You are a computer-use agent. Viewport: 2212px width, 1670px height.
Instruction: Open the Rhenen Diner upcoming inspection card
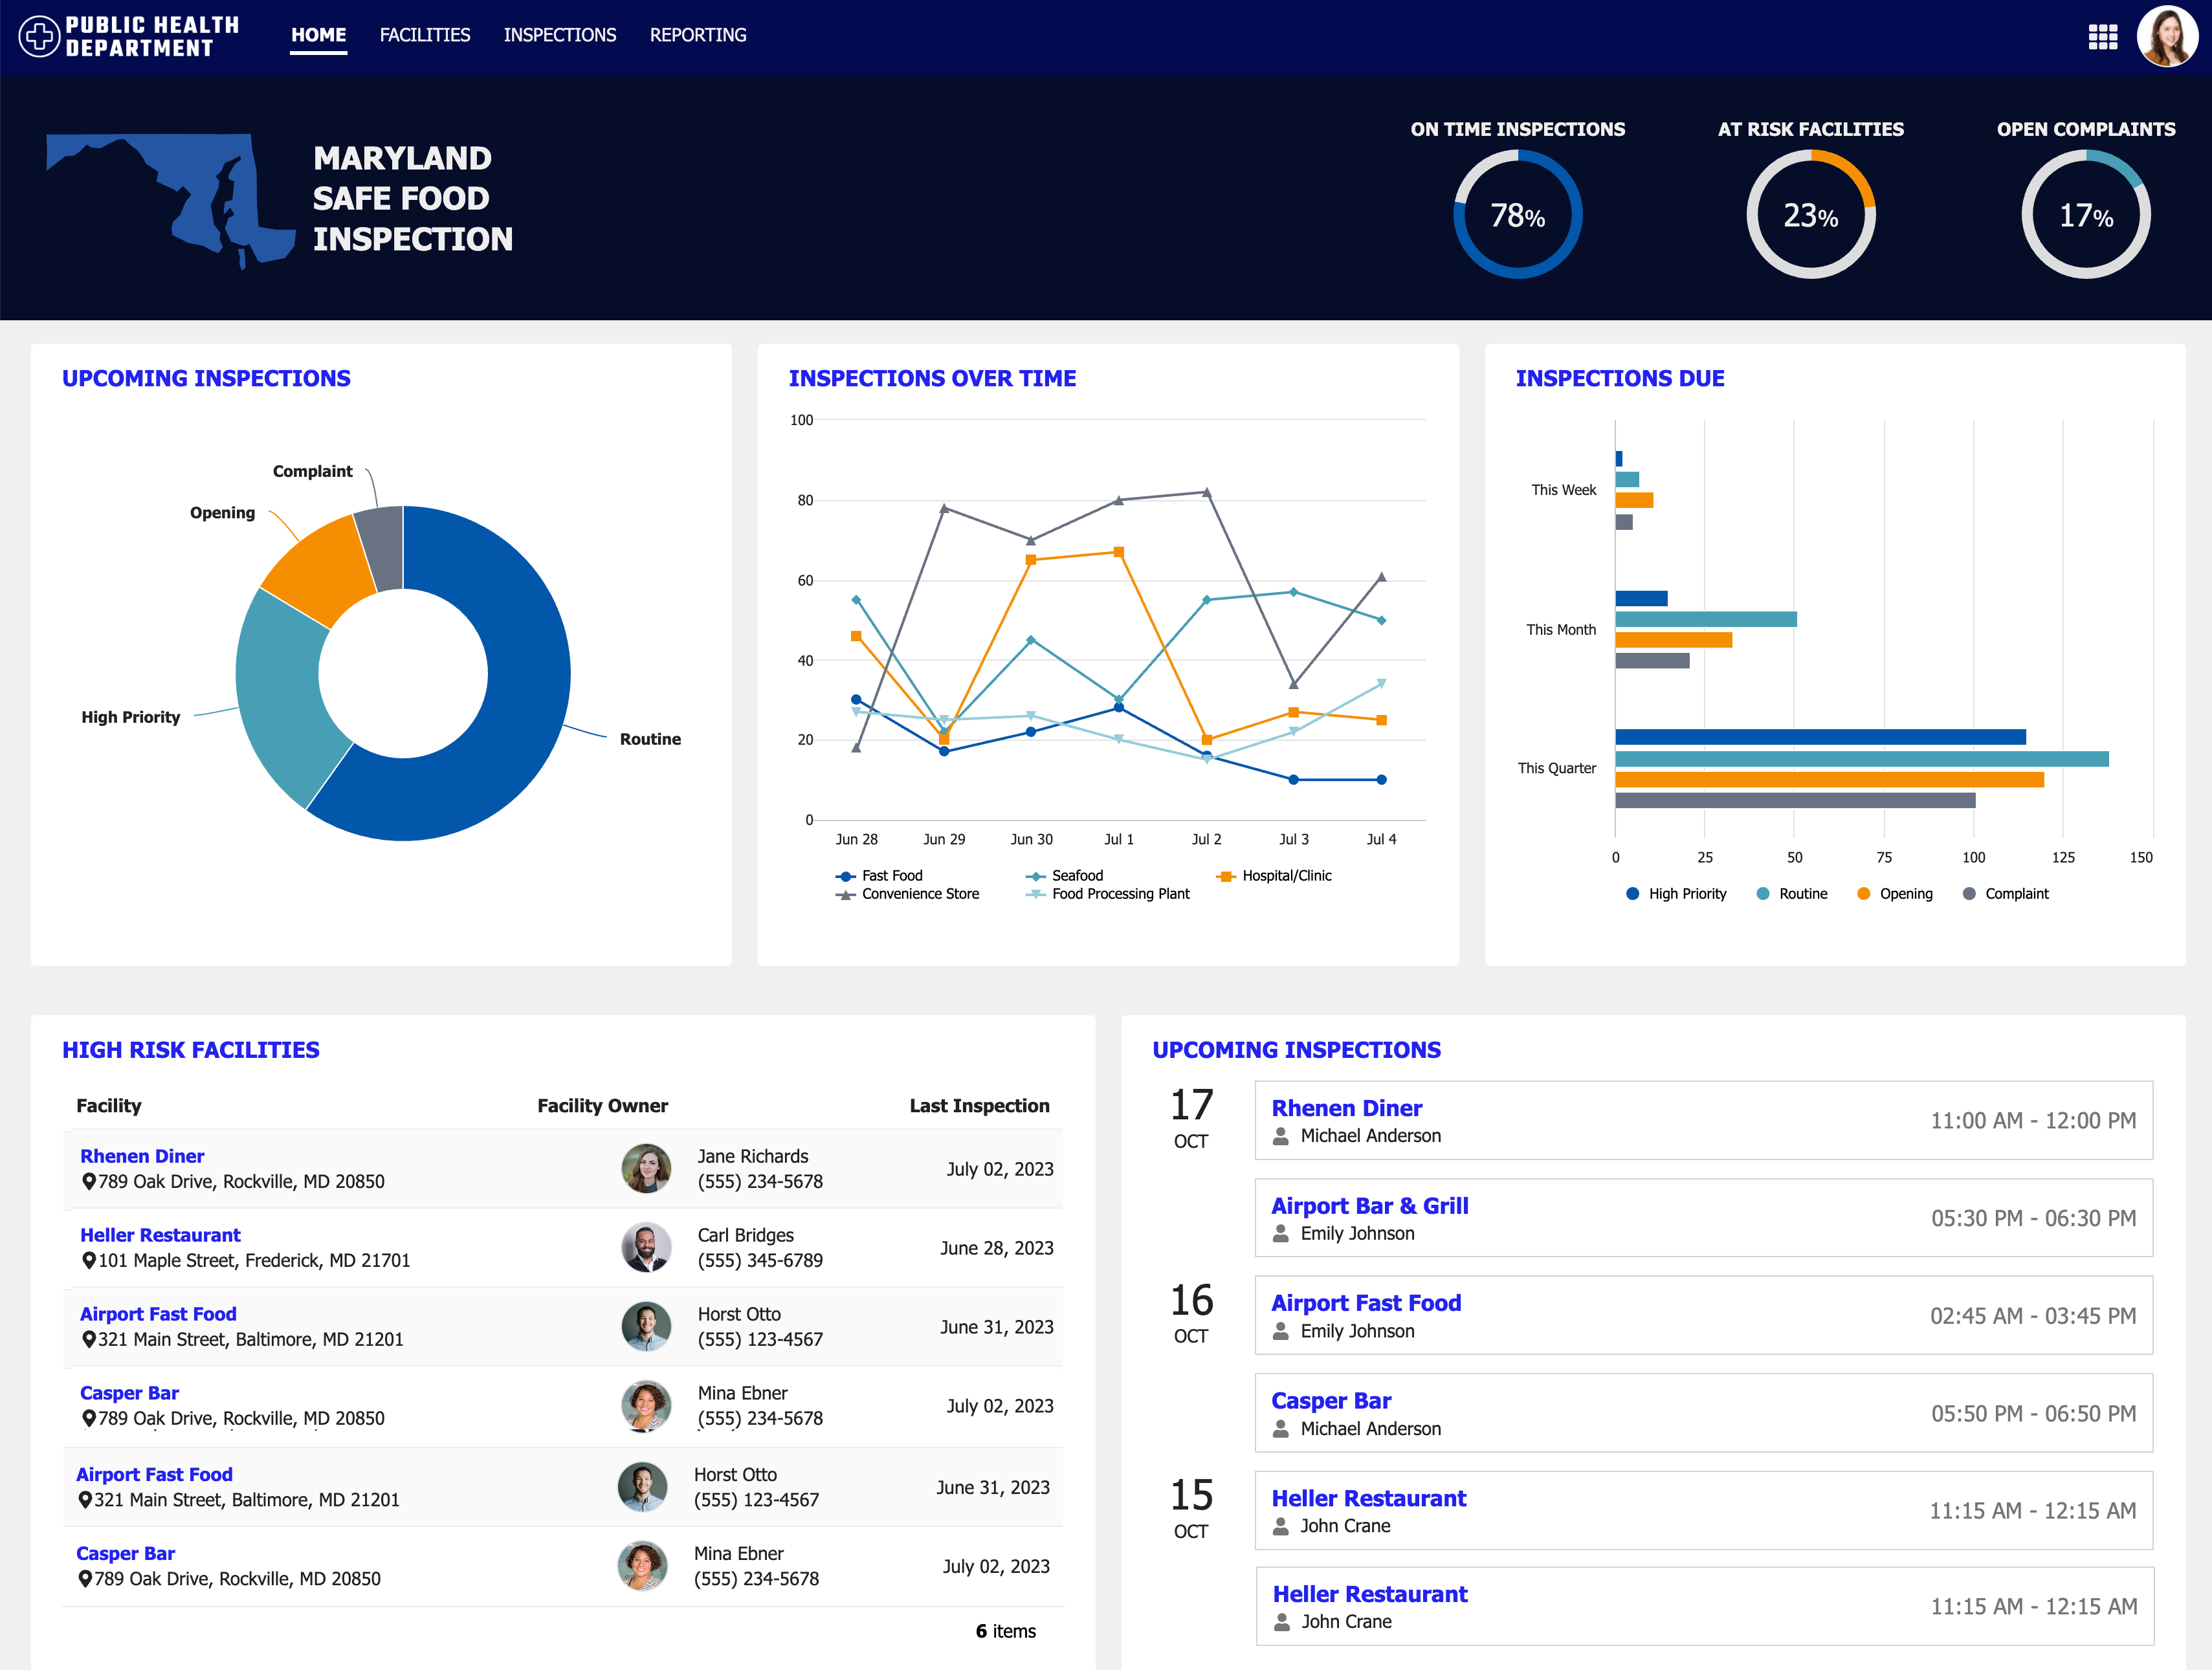tap(1703, 1120)
